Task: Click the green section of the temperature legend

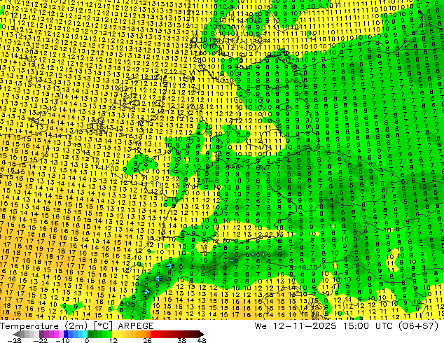Action: click(x=99, y=334)
